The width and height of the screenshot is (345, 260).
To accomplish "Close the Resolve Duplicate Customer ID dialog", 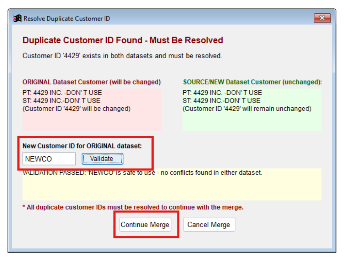I will point(322,18).
